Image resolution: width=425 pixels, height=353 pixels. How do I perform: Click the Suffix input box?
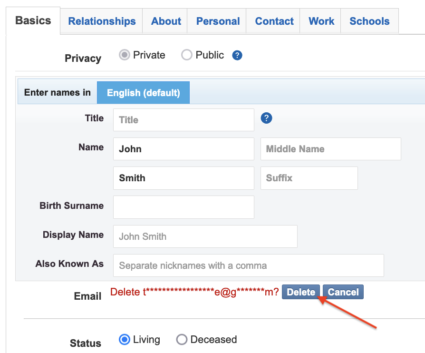[x=309, y=178]
